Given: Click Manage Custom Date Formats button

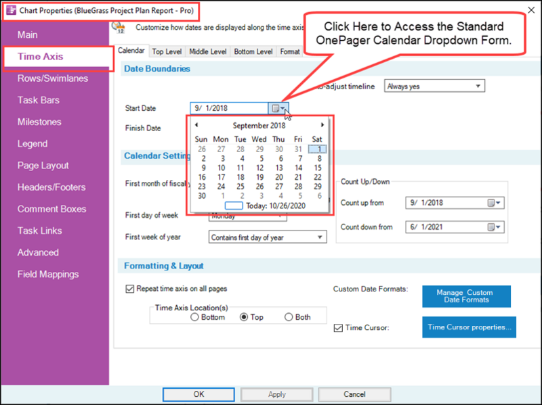Looking at the screenshot, I should pos(466,296).
